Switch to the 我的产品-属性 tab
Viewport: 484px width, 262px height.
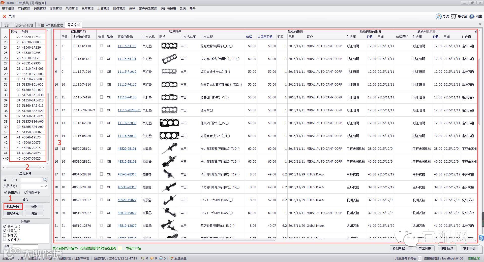click(23, 25)
